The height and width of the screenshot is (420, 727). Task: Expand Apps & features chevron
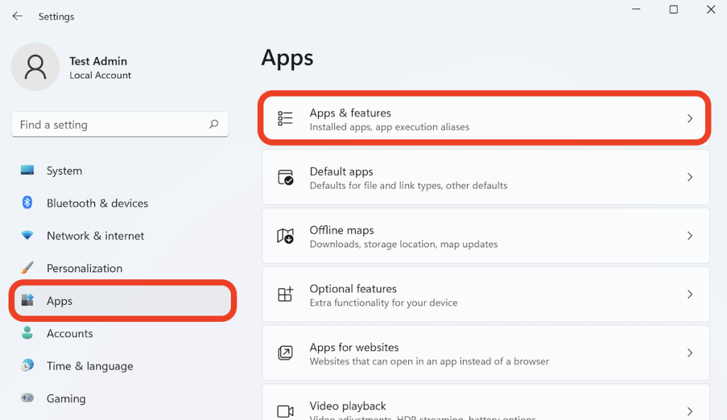690,119
